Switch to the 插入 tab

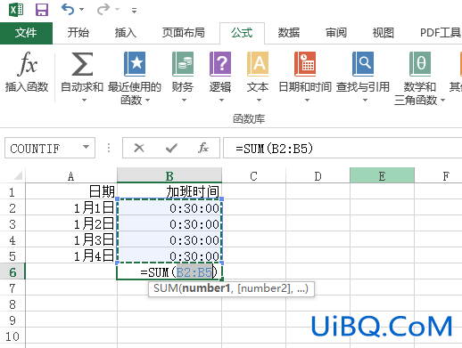tap(126, 33)
